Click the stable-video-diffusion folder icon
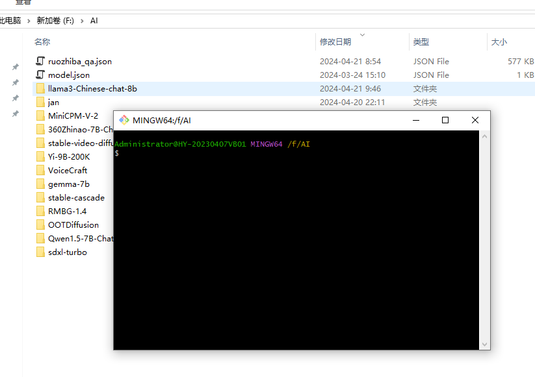 [x=40, y=143]
